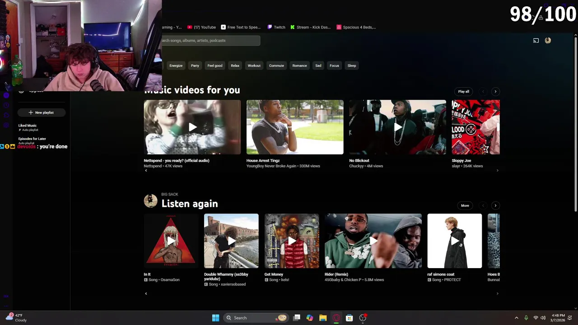
Task: Click right scroll arrow under music videos
Action: (498, 171)
